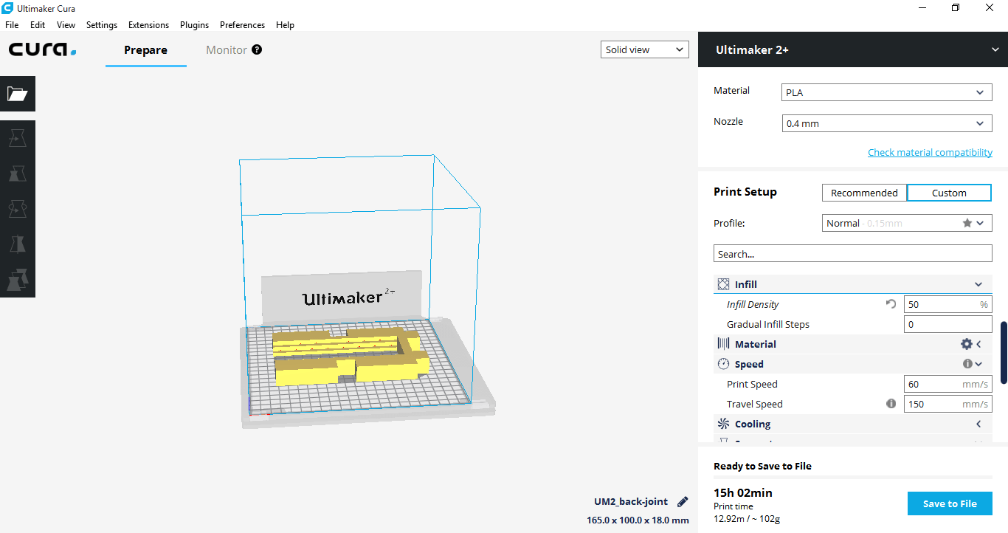The image size is (1008, 533).
Task: Open file using the folder icon
Action: 17,94
